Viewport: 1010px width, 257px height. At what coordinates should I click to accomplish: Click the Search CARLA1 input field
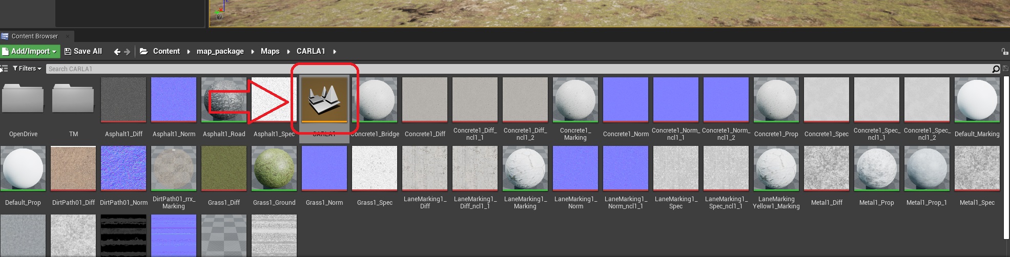point(519,69)
